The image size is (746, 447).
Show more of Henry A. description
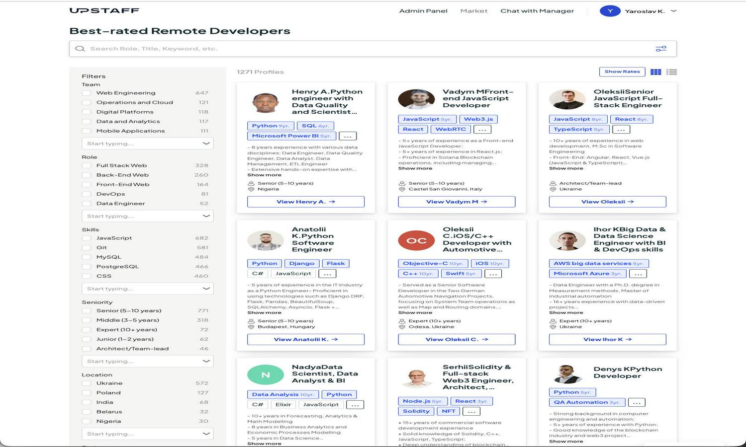point(264,175)
